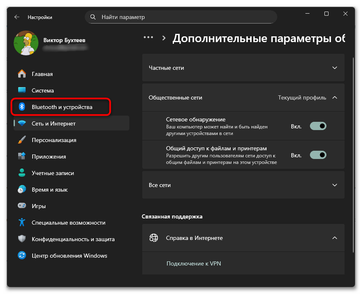Collapse the Общественные сети section
362x294 pixels.
coord(334,97)
